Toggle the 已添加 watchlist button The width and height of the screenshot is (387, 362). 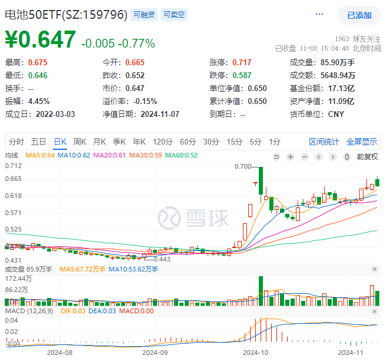[x=359, y=15]
